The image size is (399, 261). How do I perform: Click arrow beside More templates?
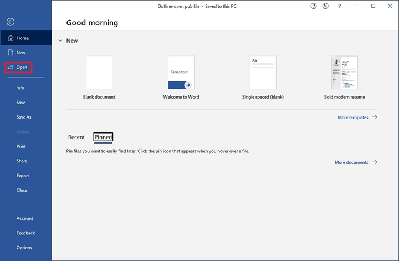click(x=375, y=117)
